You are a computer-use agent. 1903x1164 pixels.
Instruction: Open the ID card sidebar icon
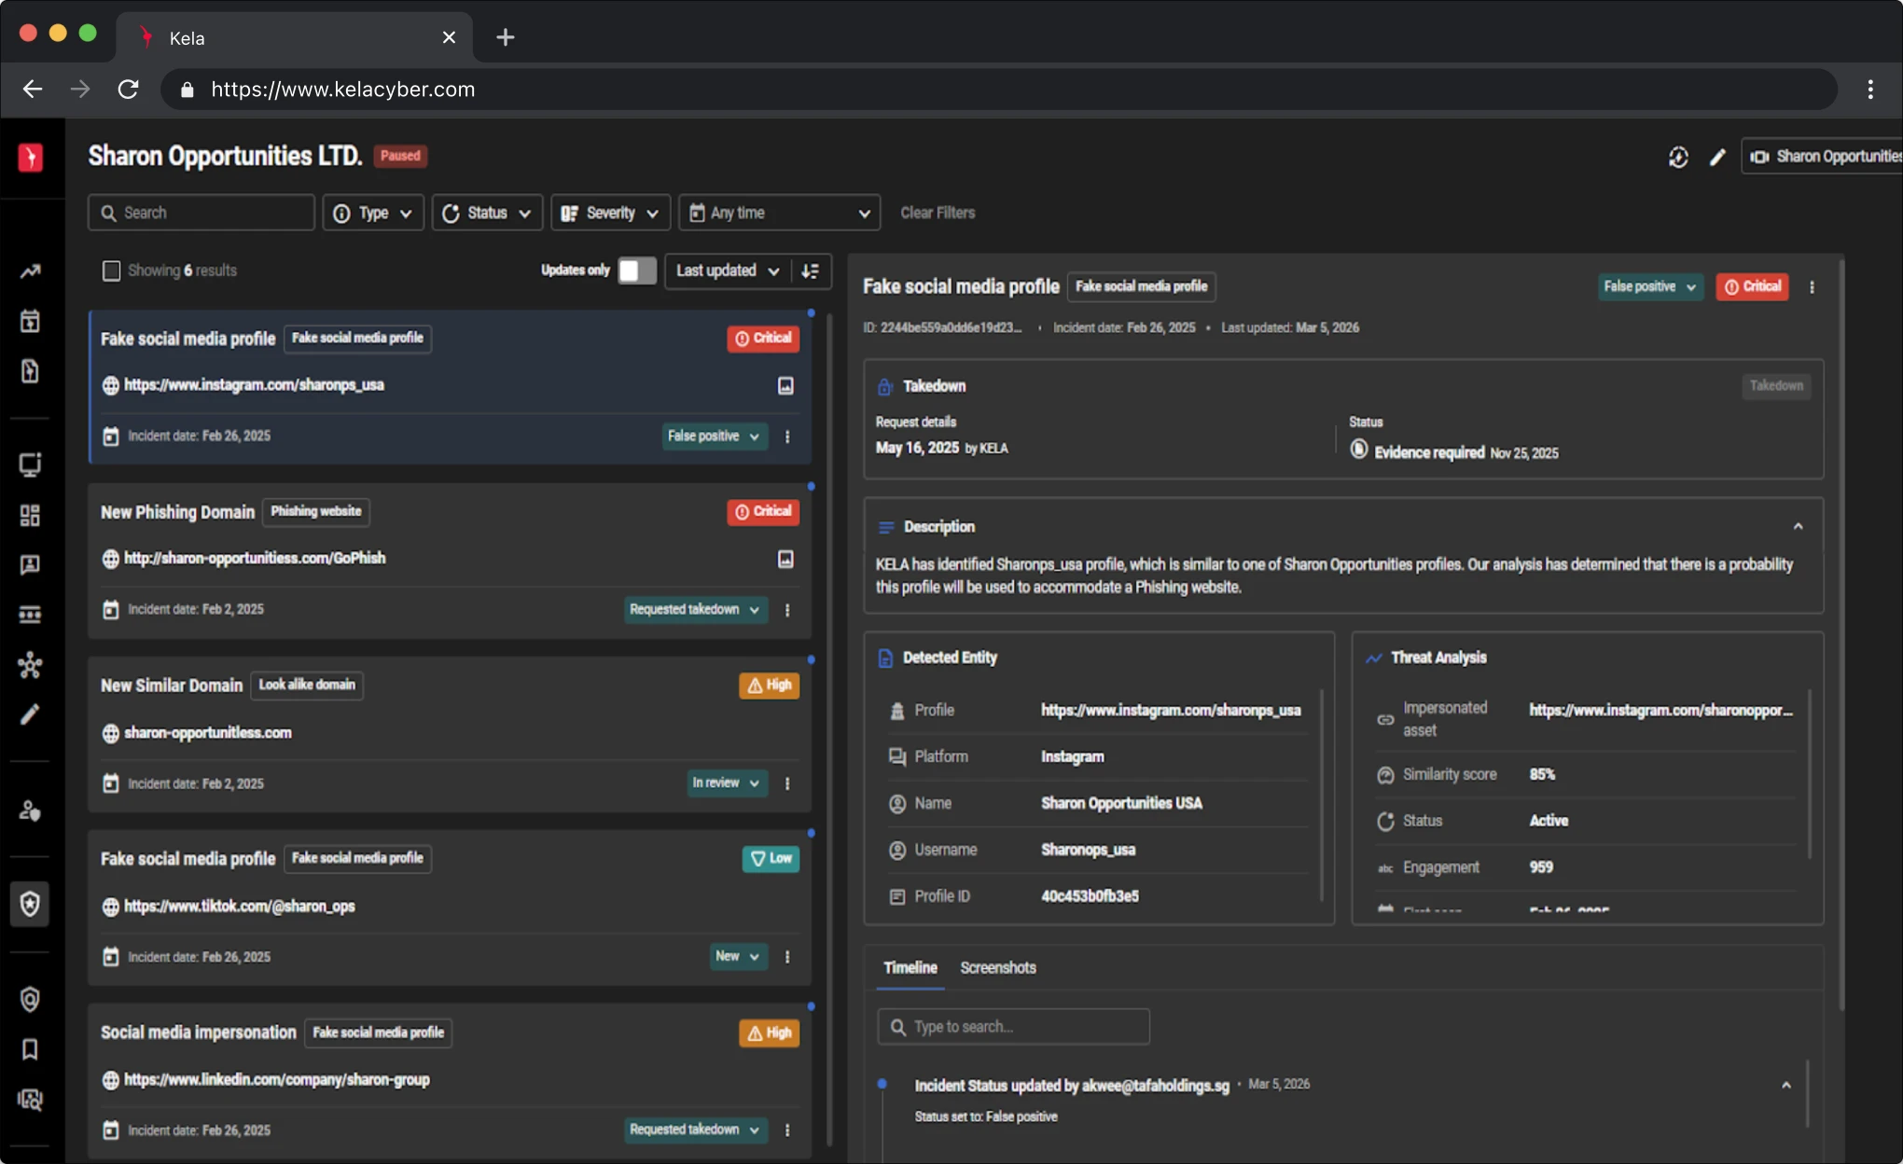[31, 564]
